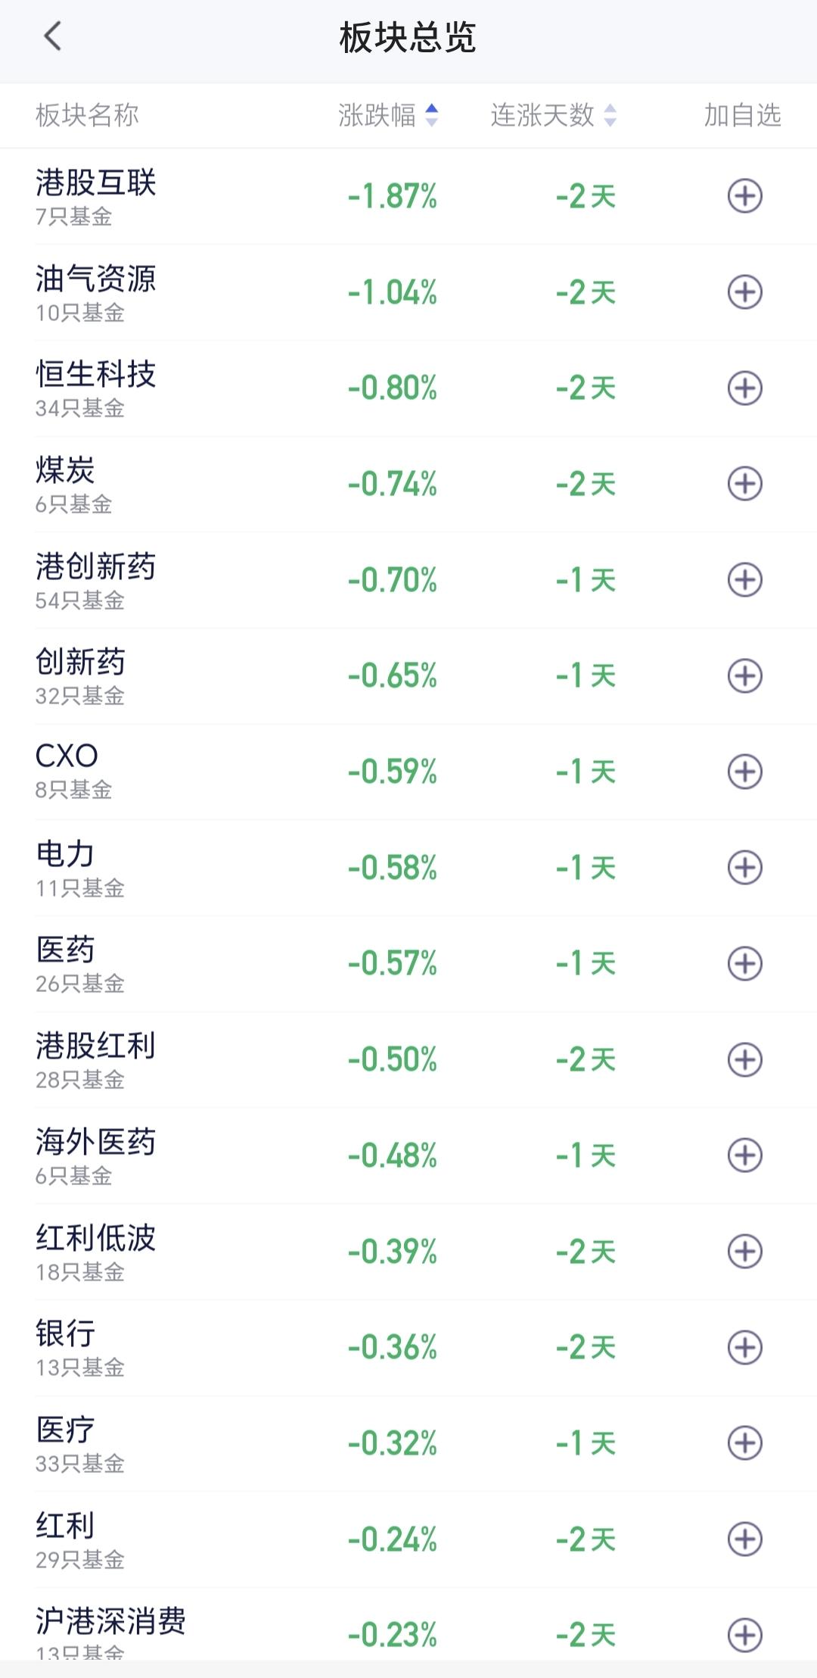Add CXO to watchlist with plus icon
The image size is (817, 1678).
(744, 772)
